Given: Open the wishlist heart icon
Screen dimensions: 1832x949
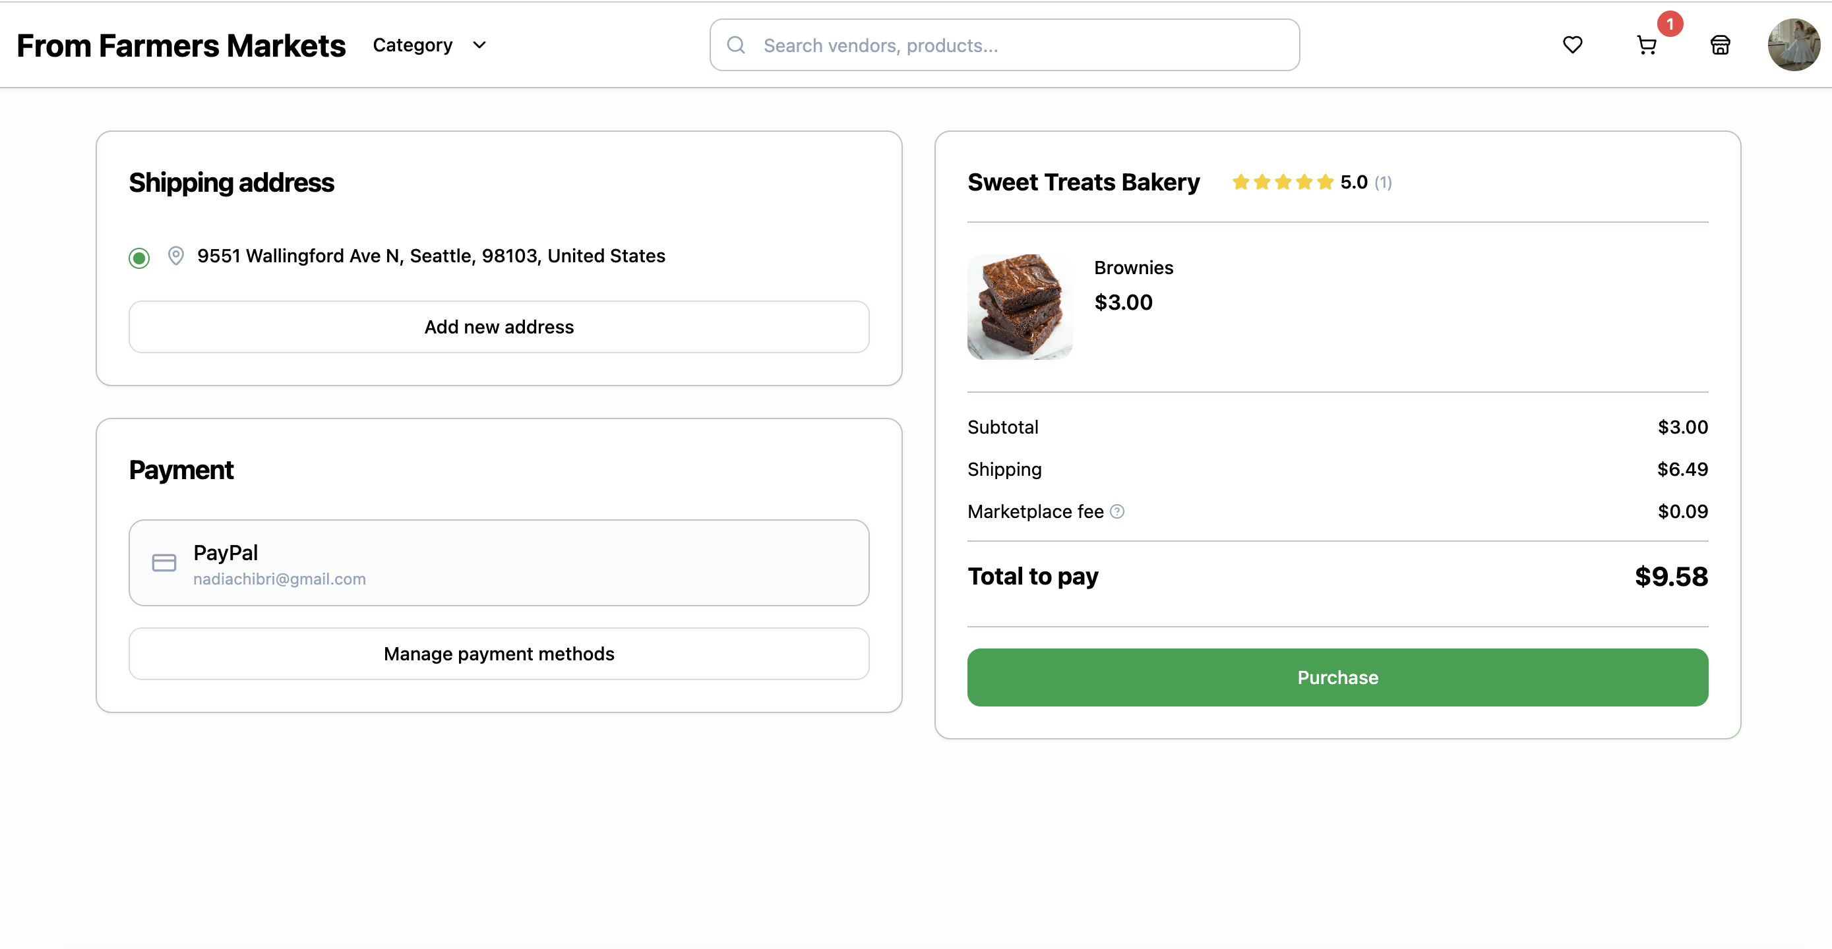Looking at the screenshot, I should coord(1572,45).
